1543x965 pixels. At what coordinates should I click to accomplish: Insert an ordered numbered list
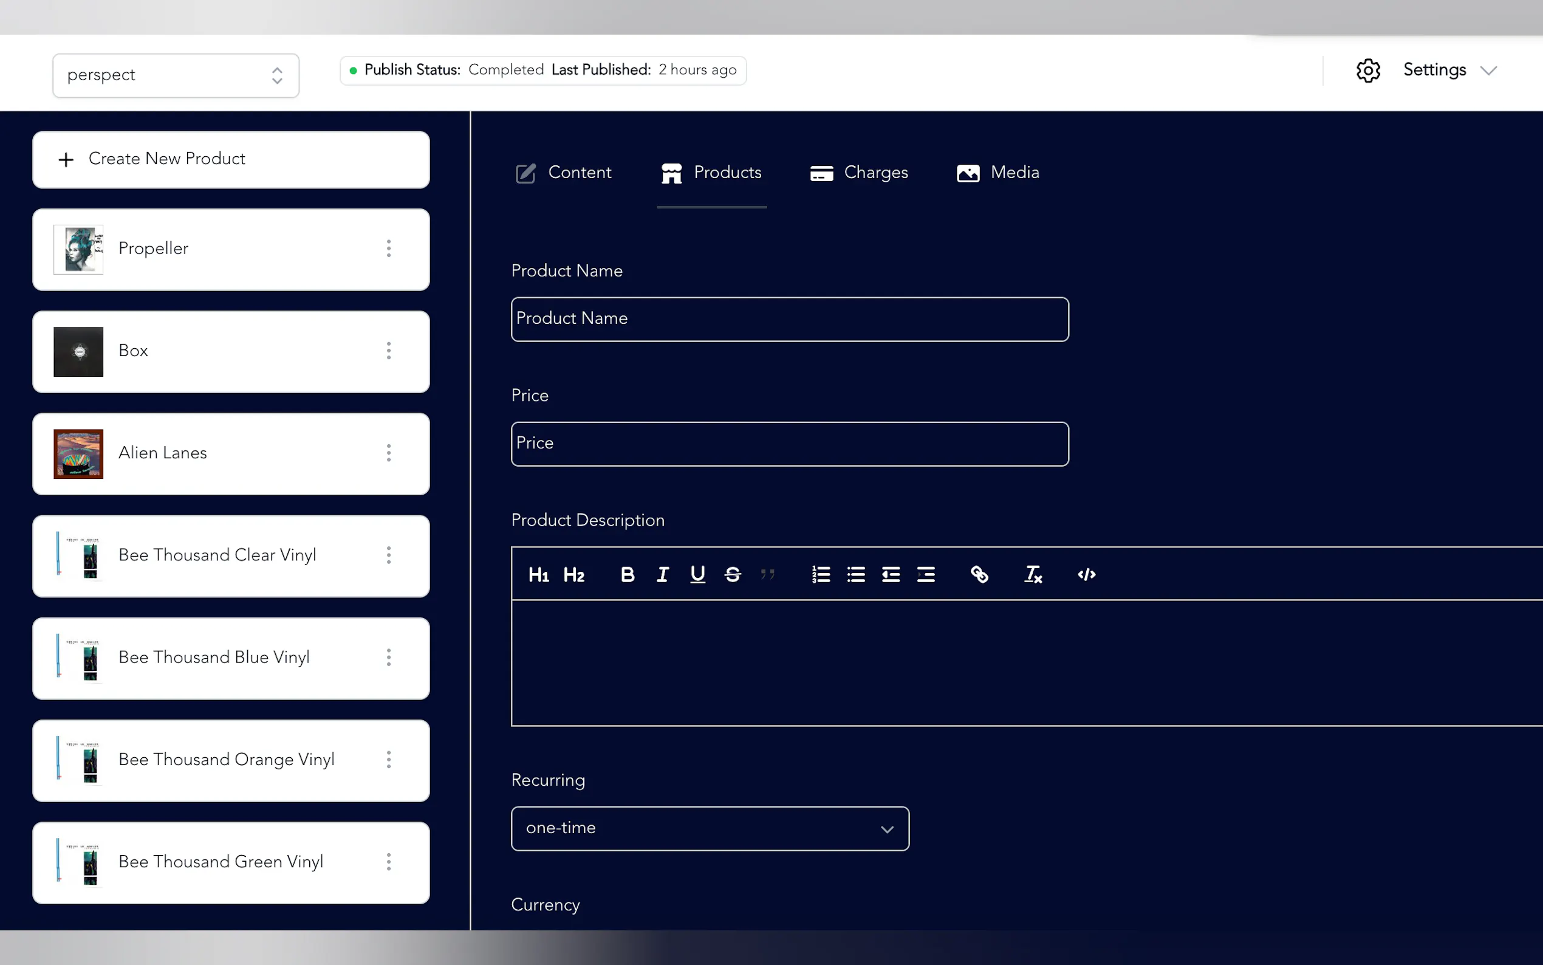[x=820, y=575]
